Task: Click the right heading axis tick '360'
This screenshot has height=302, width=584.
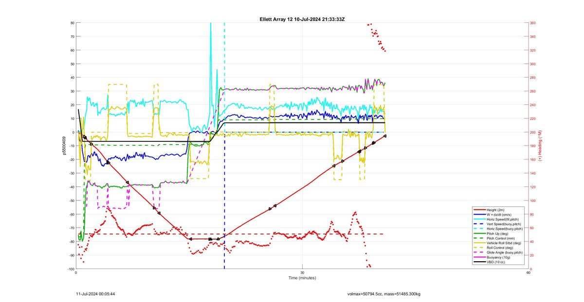Action: (x=533, y=23)
